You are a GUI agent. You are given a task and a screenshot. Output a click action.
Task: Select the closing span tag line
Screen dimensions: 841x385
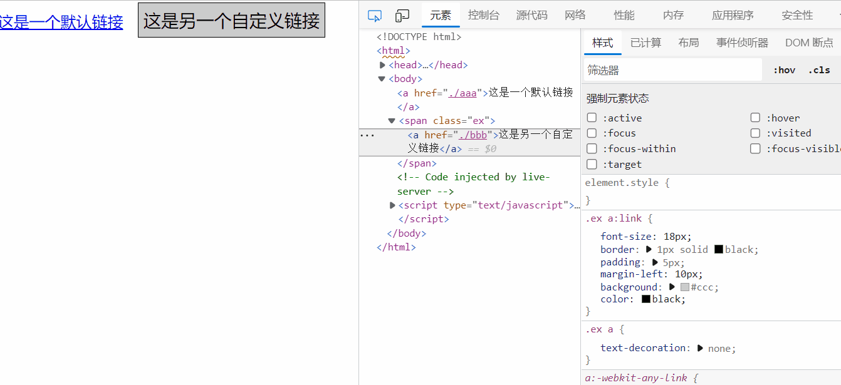pyautogui.click(x=417, y=163)
